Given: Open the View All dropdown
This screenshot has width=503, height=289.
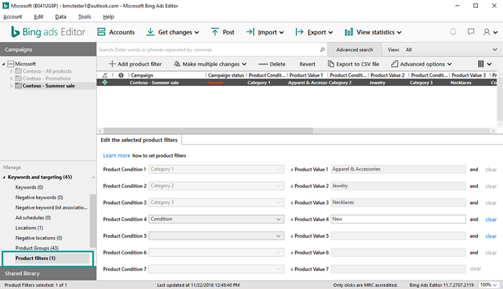Looking at the screenshot, I should [442, 50].
